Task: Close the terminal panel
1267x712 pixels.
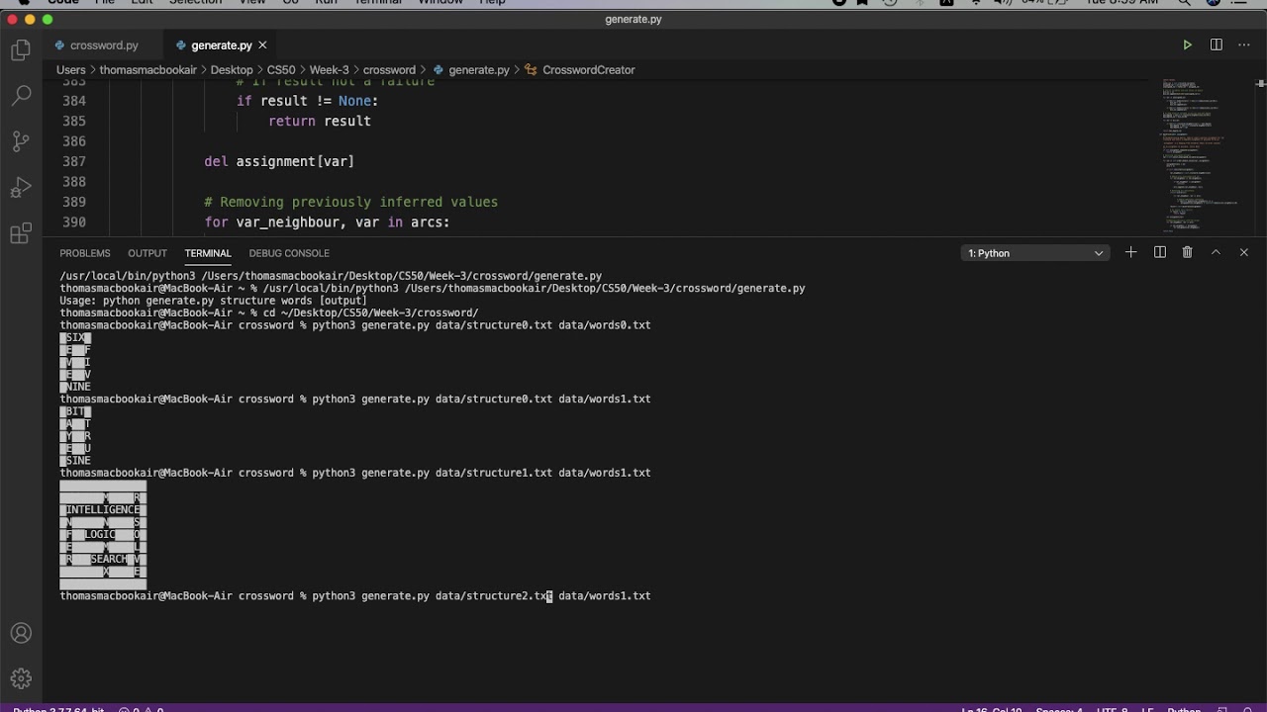Action: (x=1244, y=252)
